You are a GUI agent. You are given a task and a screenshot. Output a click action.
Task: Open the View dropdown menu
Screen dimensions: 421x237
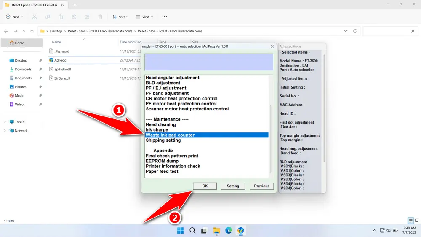144,17
